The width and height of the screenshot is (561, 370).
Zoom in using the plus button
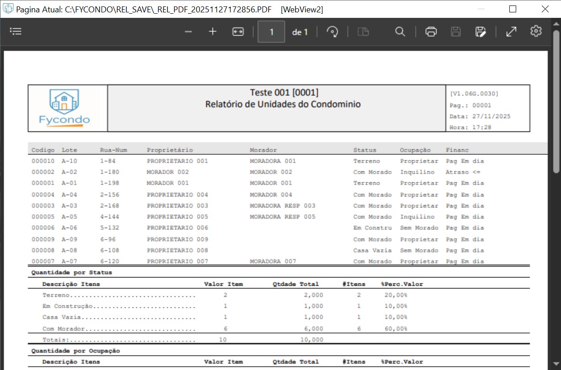click(213, 32)
